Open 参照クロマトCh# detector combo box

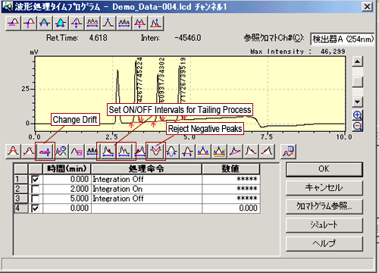(342, 39)
